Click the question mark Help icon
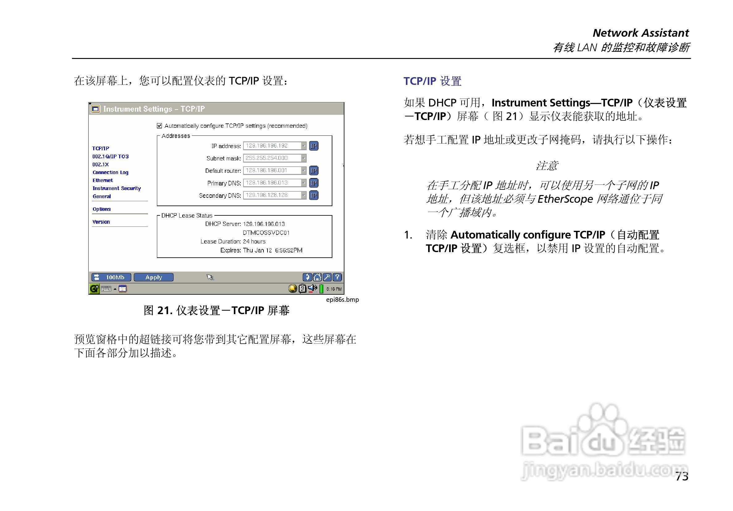The height and width of the screenshot is (511, 733). pyautogui.click(x=337, y=277)
